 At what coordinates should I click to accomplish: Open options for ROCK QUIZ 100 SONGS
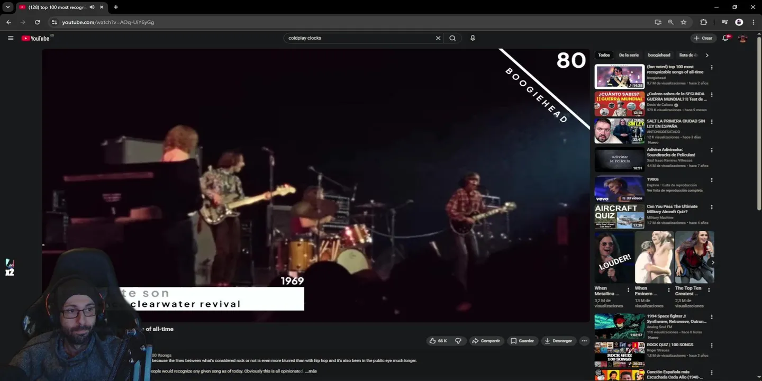[712, 346]
